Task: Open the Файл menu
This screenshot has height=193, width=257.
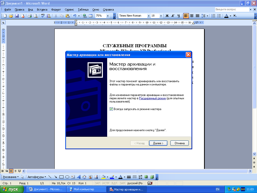Action: tap(8, 10)
